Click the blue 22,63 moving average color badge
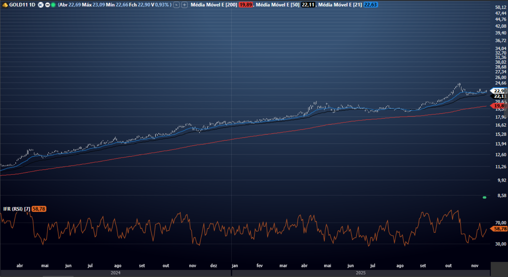 pos(370,5)
